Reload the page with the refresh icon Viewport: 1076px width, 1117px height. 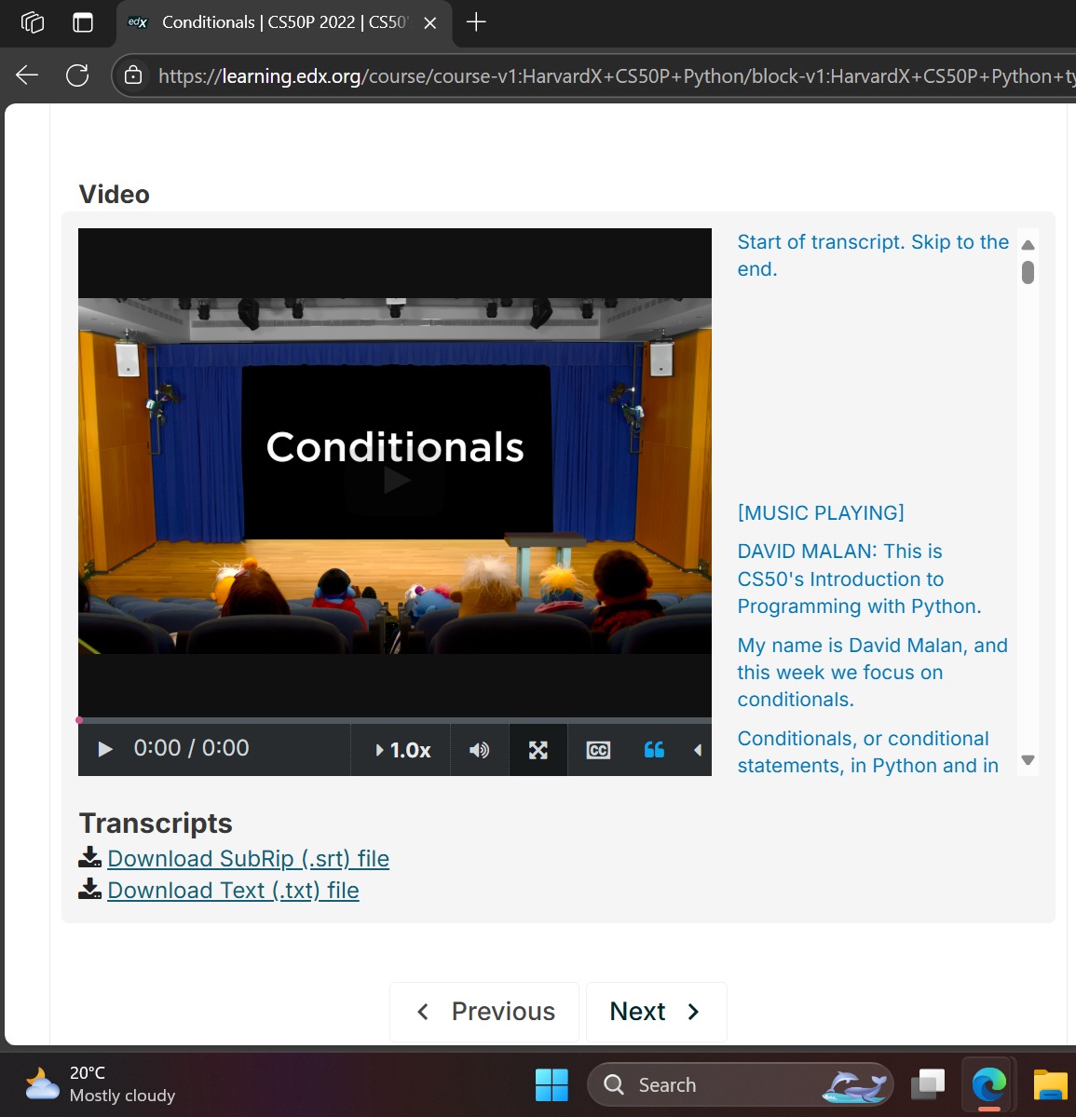click(x=77, y=75)
